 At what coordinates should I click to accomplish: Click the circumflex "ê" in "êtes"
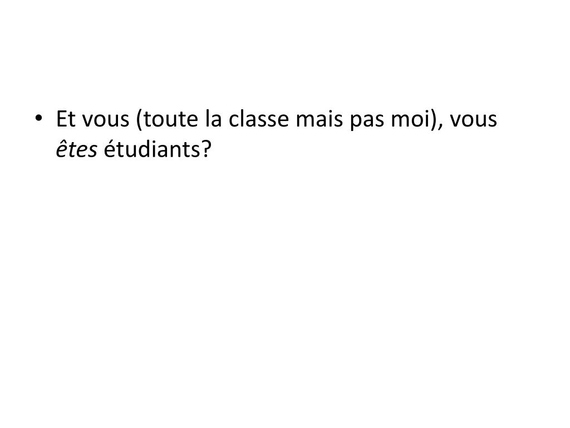pos(61,148)
